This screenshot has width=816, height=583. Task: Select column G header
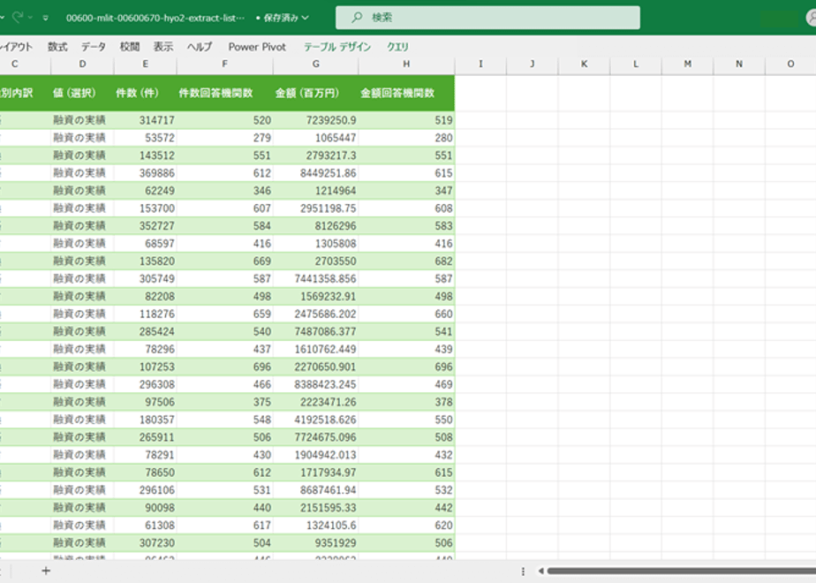click(316, 64)
